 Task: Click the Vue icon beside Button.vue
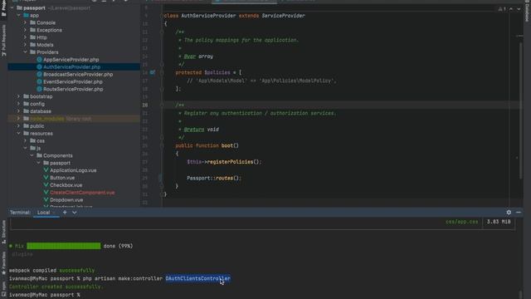click(46, 178)
